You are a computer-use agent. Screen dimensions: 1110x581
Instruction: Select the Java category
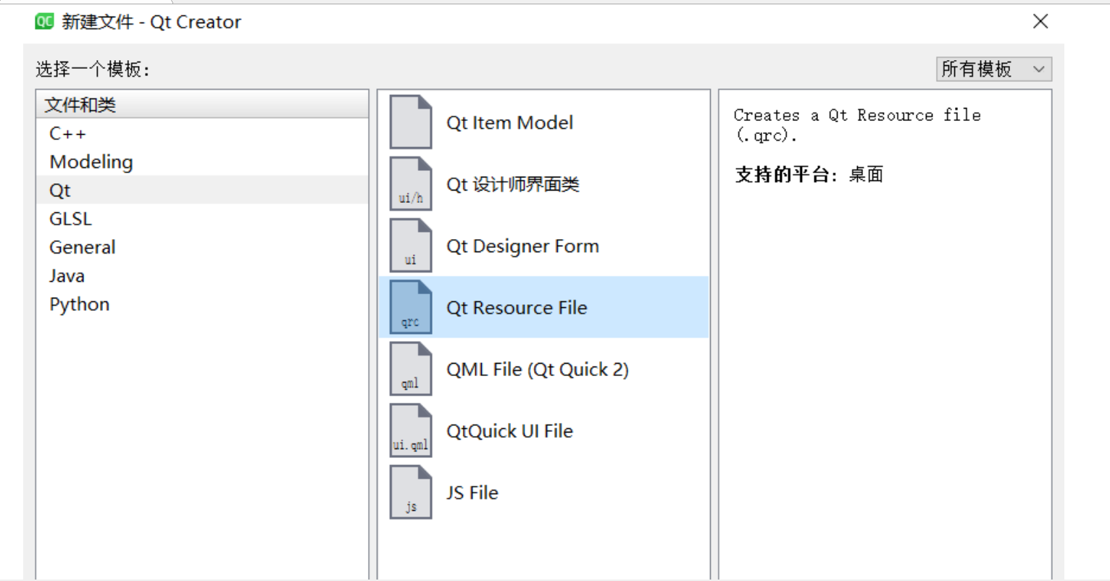(x=202, y=275)
